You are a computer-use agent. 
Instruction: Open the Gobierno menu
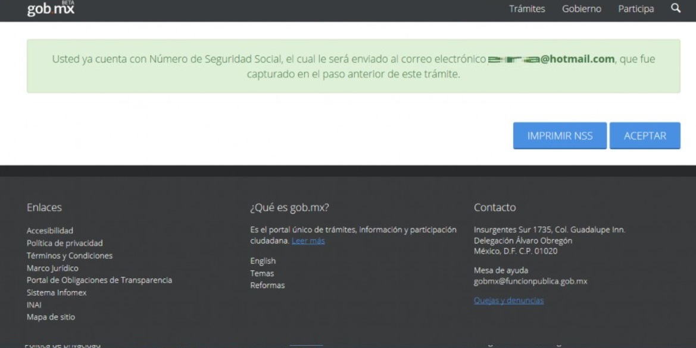[581, 9]
